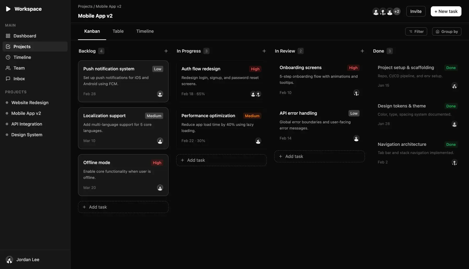Open the Dashboard grid icon in sidebar
Screen dimensions: 469x269
(8, 36)
